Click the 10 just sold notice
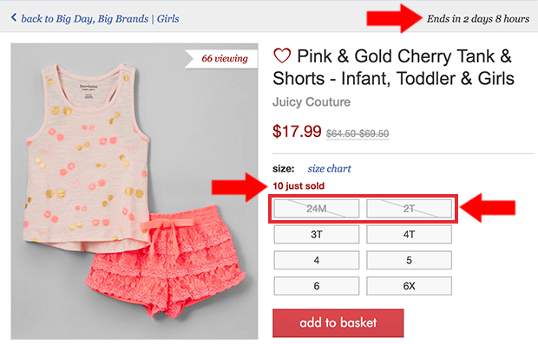 point(299,186)
